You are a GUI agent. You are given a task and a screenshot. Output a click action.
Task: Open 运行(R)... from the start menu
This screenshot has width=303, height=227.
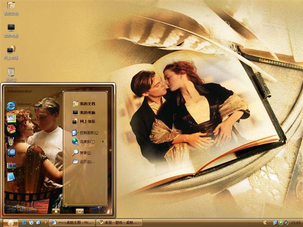[84, 162]
